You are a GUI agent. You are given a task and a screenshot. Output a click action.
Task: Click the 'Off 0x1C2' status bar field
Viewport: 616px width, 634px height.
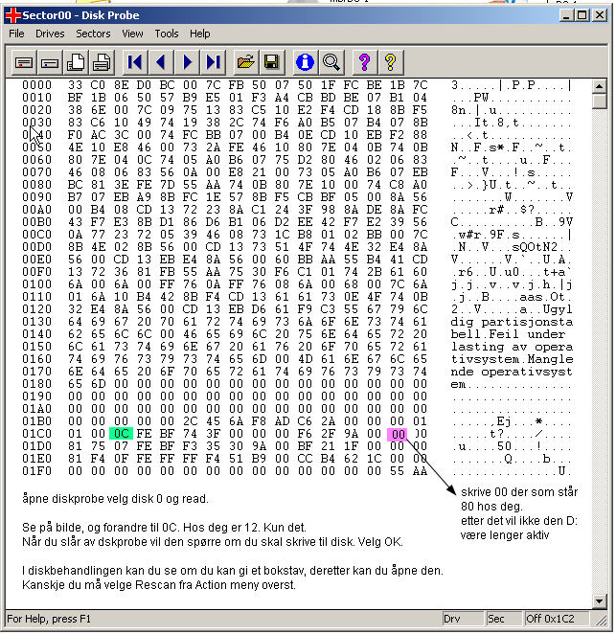(x=556, y=619)
